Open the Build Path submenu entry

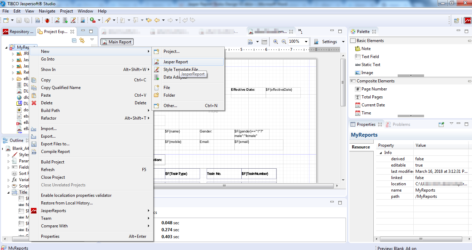(91, 111)
